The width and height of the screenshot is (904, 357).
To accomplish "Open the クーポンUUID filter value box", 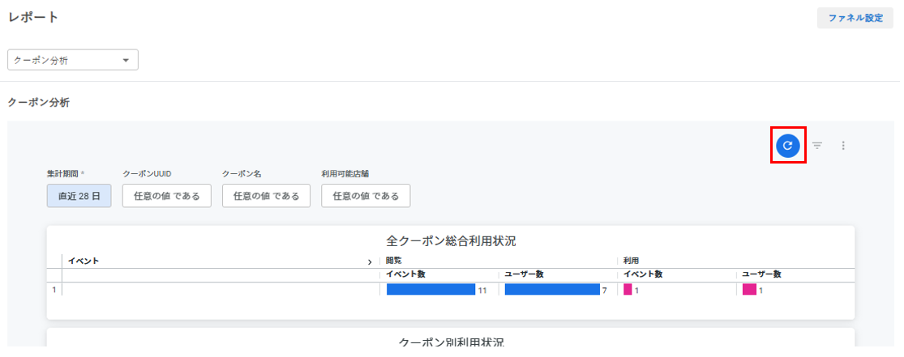I will point(167,196).
